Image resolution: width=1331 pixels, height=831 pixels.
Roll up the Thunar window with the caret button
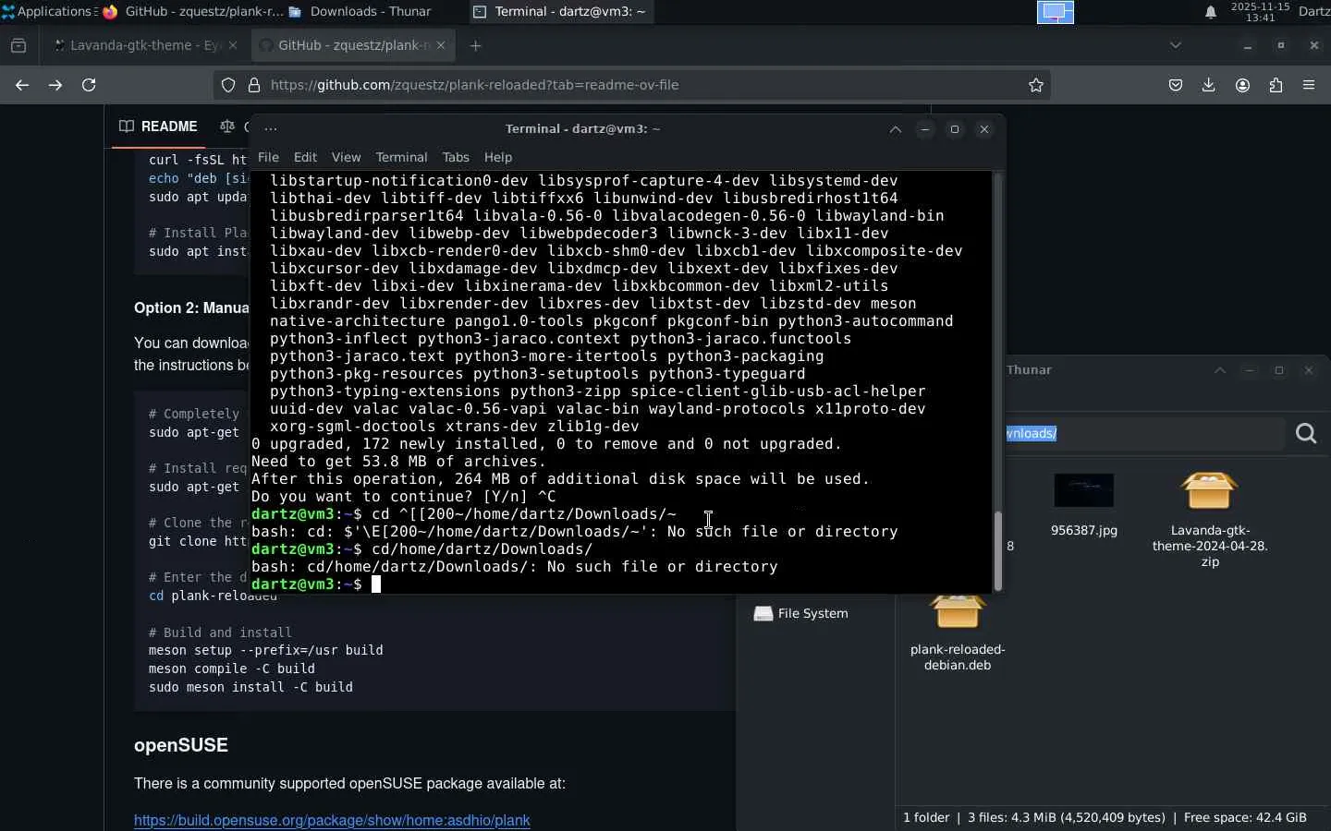point(1220,370)
